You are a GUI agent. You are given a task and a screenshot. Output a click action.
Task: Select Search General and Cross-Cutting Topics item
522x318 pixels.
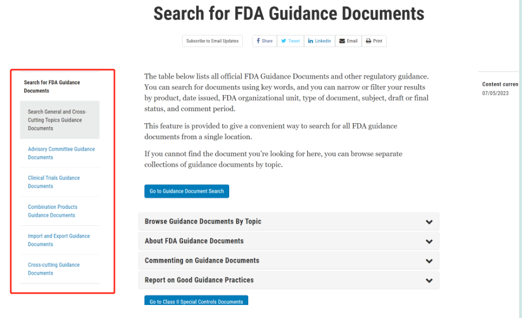[x=57, y=120]
